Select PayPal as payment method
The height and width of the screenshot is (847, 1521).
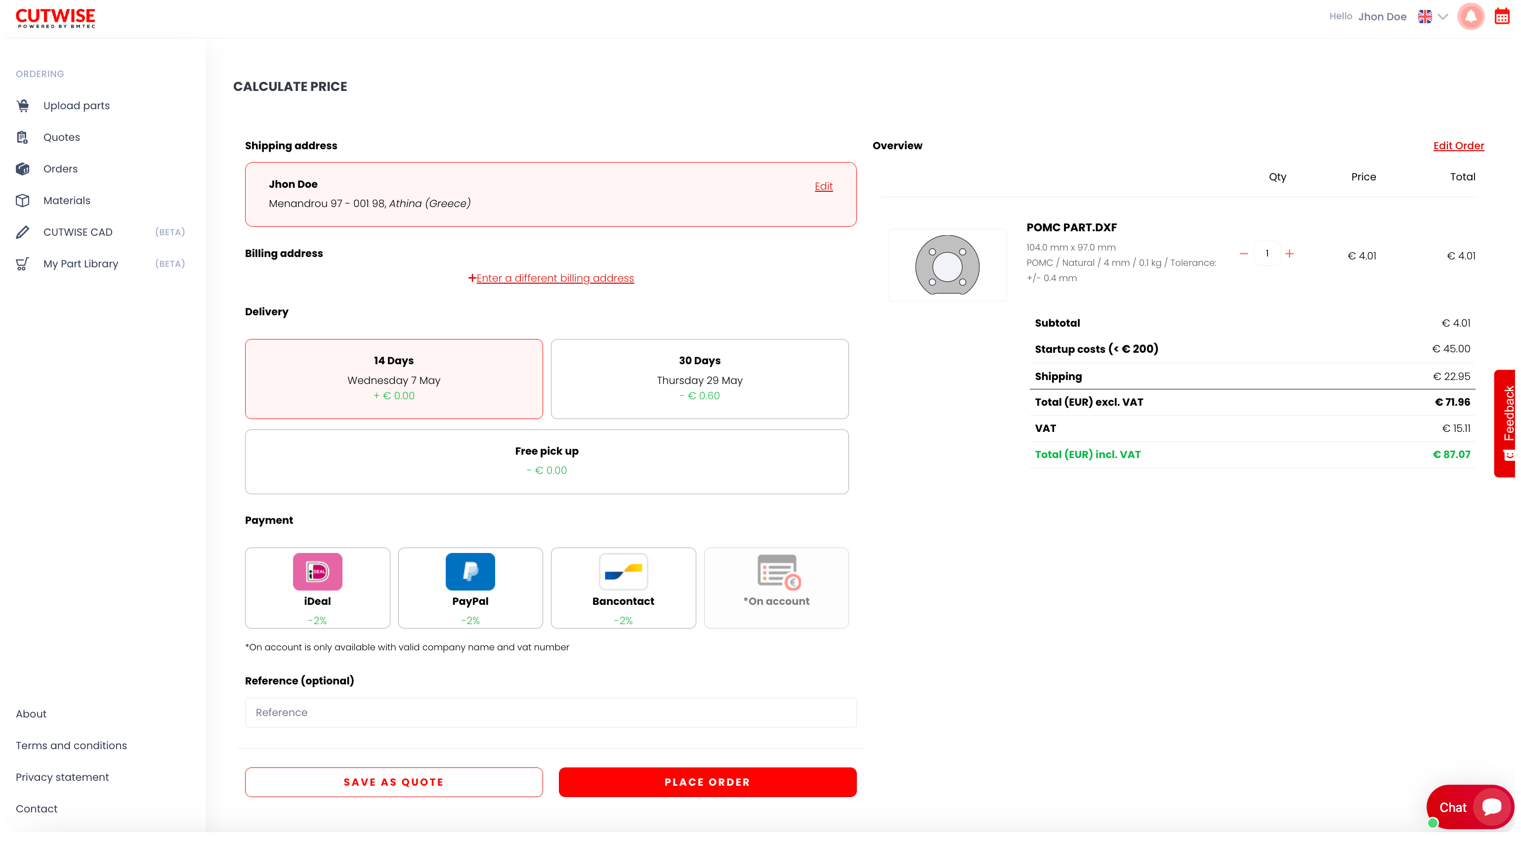pos(470,588)
